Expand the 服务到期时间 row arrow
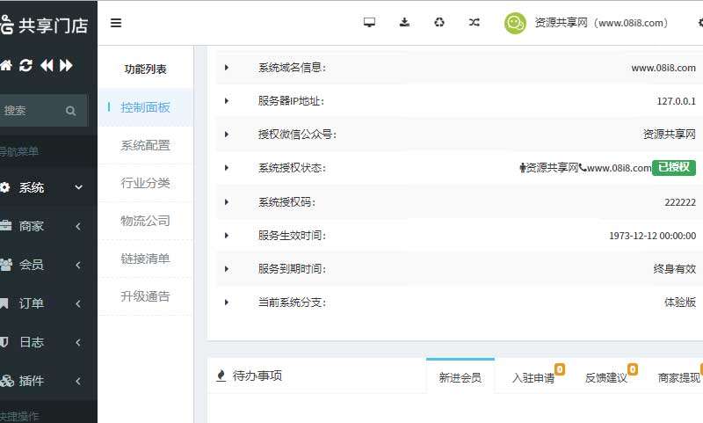703x423 pixels. point(227,269)
